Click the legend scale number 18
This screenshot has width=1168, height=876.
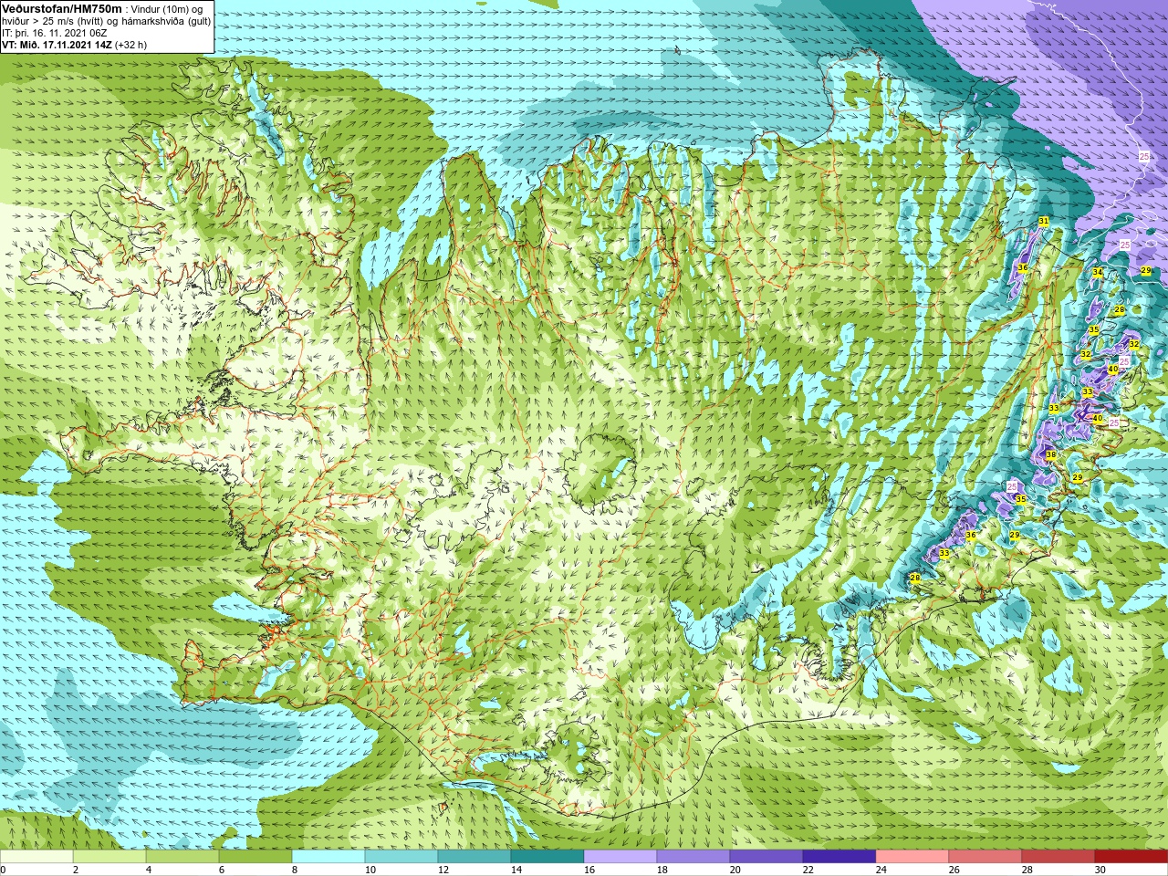[662, 870]
